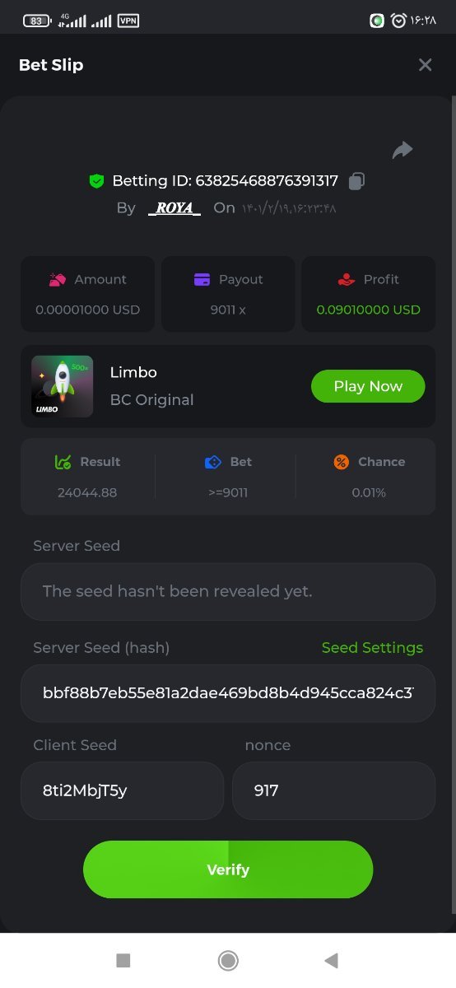Tap the nonce value field

coord(333,790)
